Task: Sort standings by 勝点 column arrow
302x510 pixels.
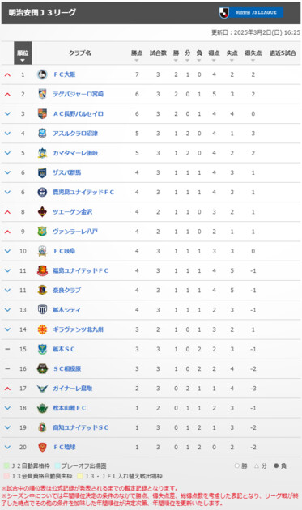Action: [x=137, y=60]
